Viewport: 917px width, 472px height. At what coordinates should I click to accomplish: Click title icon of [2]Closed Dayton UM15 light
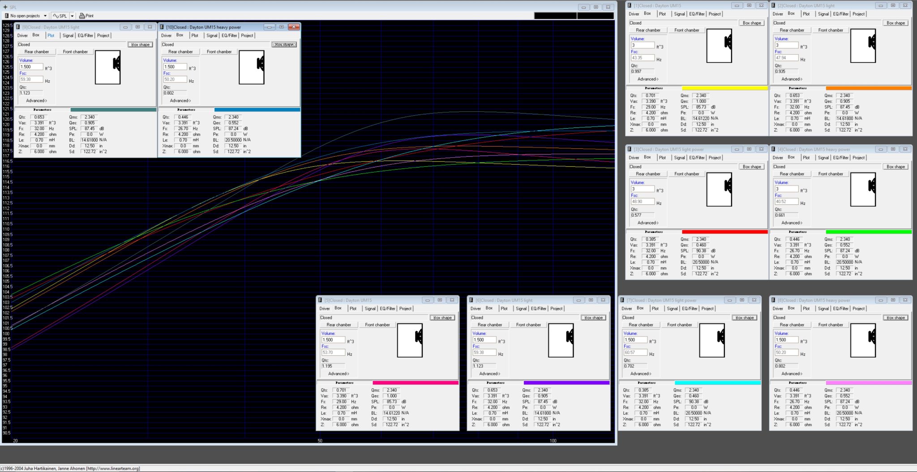(773, 5)
